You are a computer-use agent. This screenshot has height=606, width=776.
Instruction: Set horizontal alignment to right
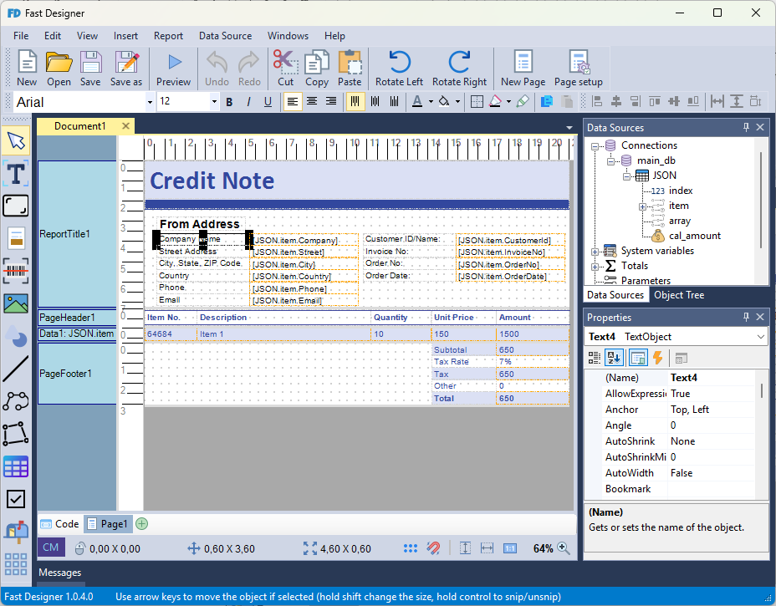pos(331,102)
